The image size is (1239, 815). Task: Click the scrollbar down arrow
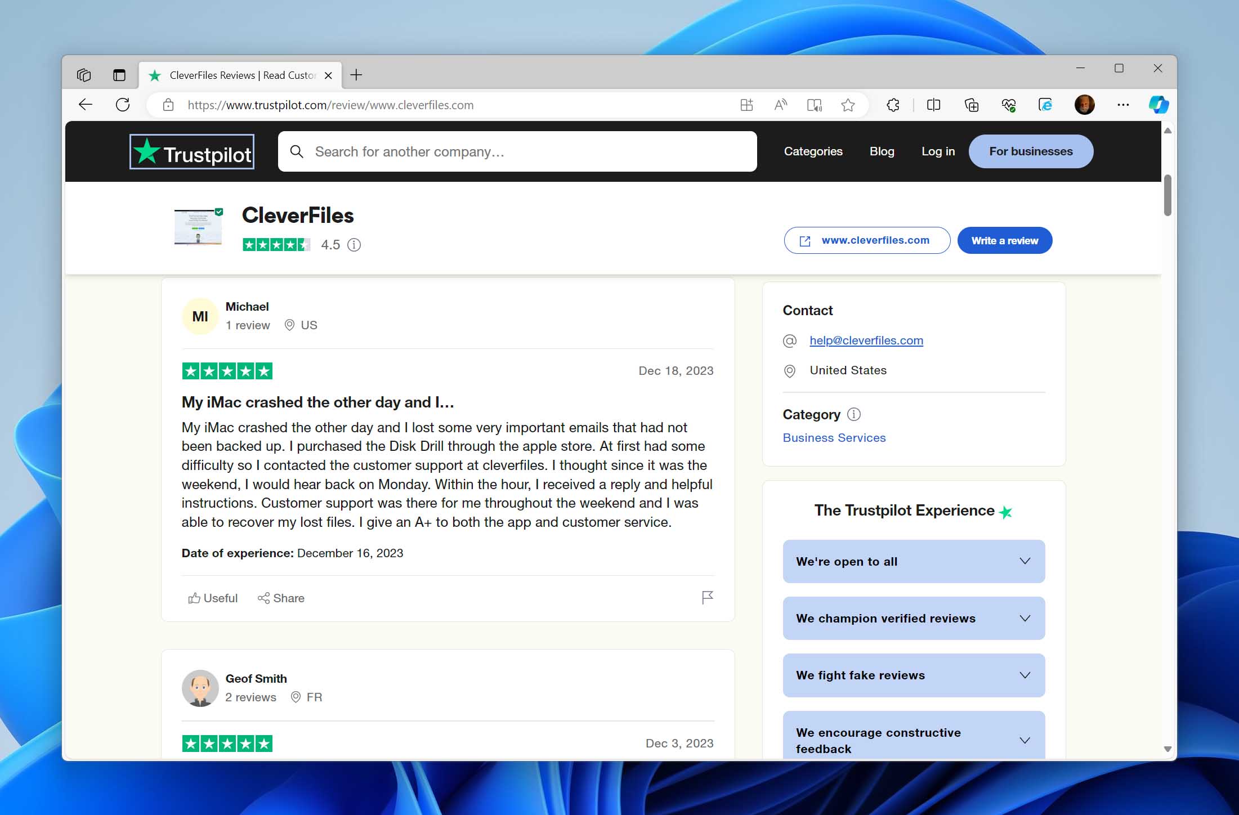pyautogui.click(x=1168, y=749)
